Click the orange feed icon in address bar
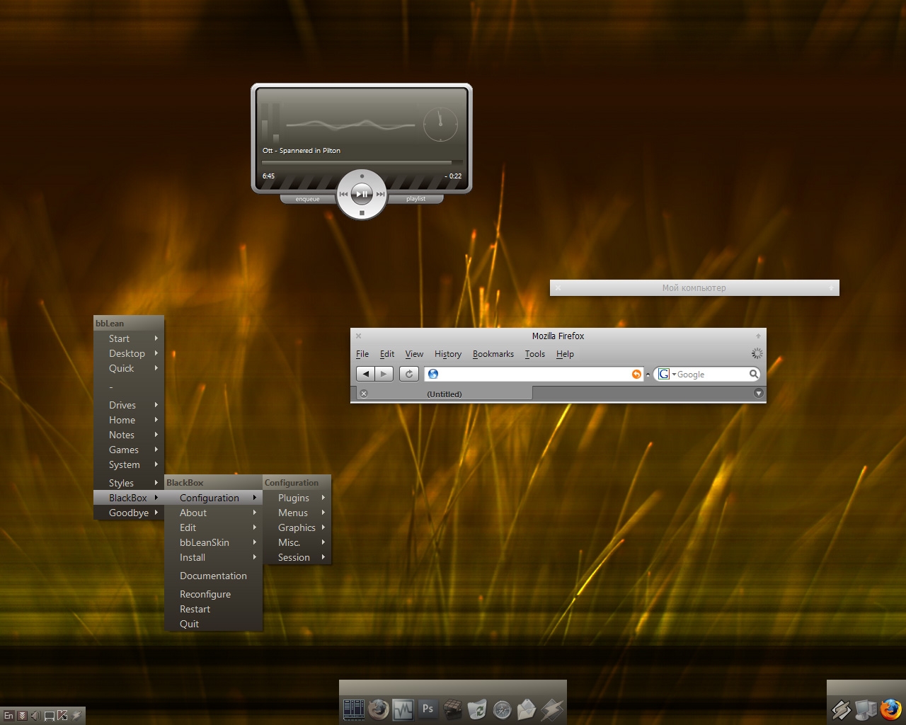This screenshot has width=906, height=725. coord(636,374)
